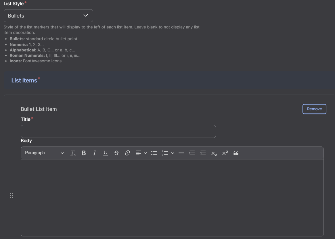This screenshot has height=239, width=335.
Task: Click the Title field label
Action: pyautogui.click(x=25, y=119)
